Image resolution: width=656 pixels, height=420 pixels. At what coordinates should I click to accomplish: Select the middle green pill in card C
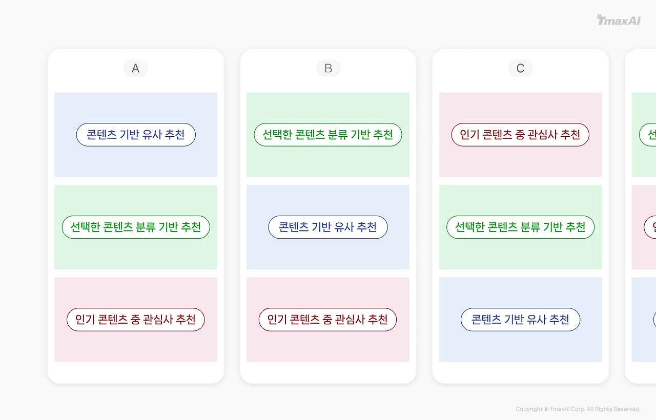pos(520,227)
